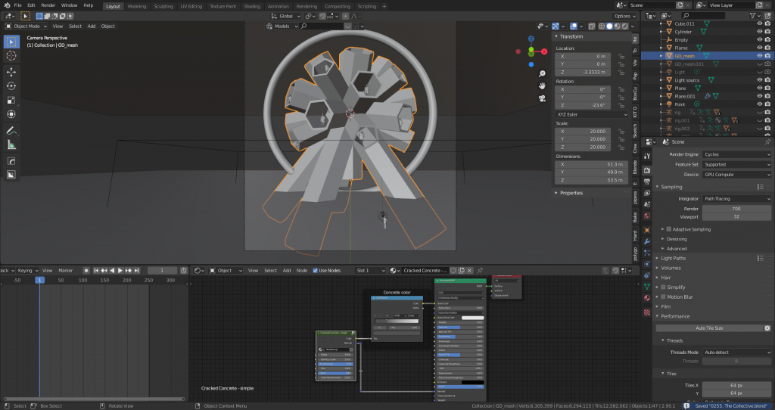Open the Modifier properties wrench tab
This screenshot has height=410, width=775.
tap(647, 241)
